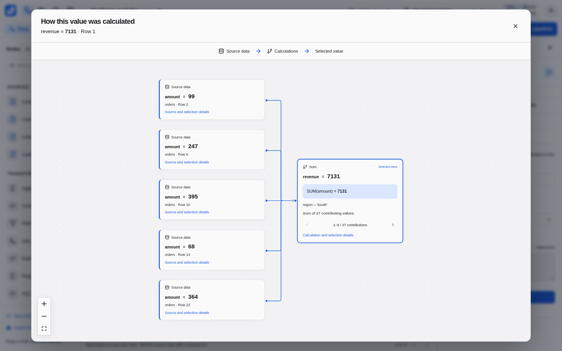Zoom out of the lineage graph
Viewport: 562px width, 351px height.
coord(44,316)
